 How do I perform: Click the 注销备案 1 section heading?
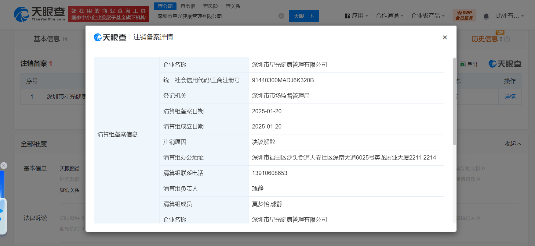(36, 64)
